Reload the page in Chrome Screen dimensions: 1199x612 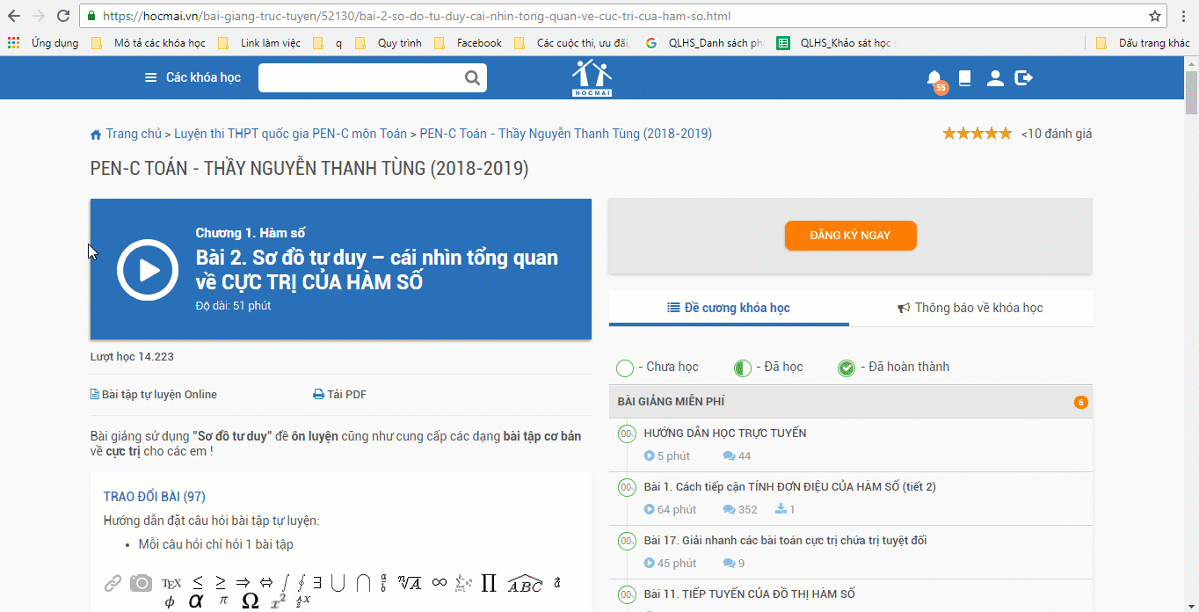click(x=63, y=16)
